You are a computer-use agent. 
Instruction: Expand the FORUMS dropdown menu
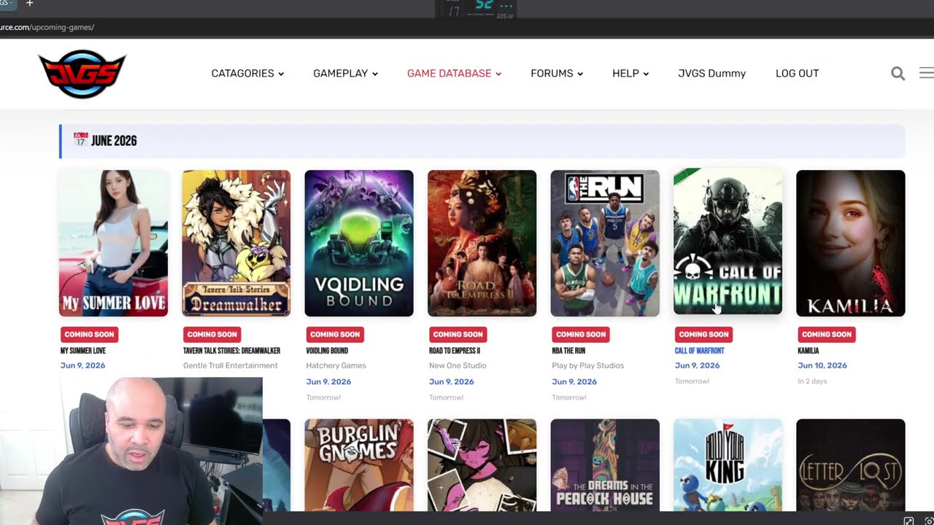tap(557, 74)
